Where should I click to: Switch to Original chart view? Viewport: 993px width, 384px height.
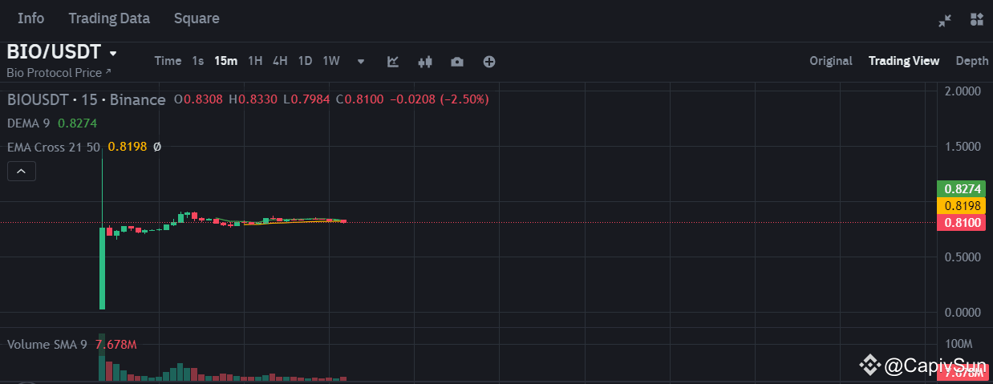coord(831,61)
